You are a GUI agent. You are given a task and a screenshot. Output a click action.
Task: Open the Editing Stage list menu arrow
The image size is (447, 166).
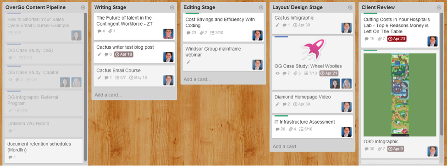tap(261, 8)
